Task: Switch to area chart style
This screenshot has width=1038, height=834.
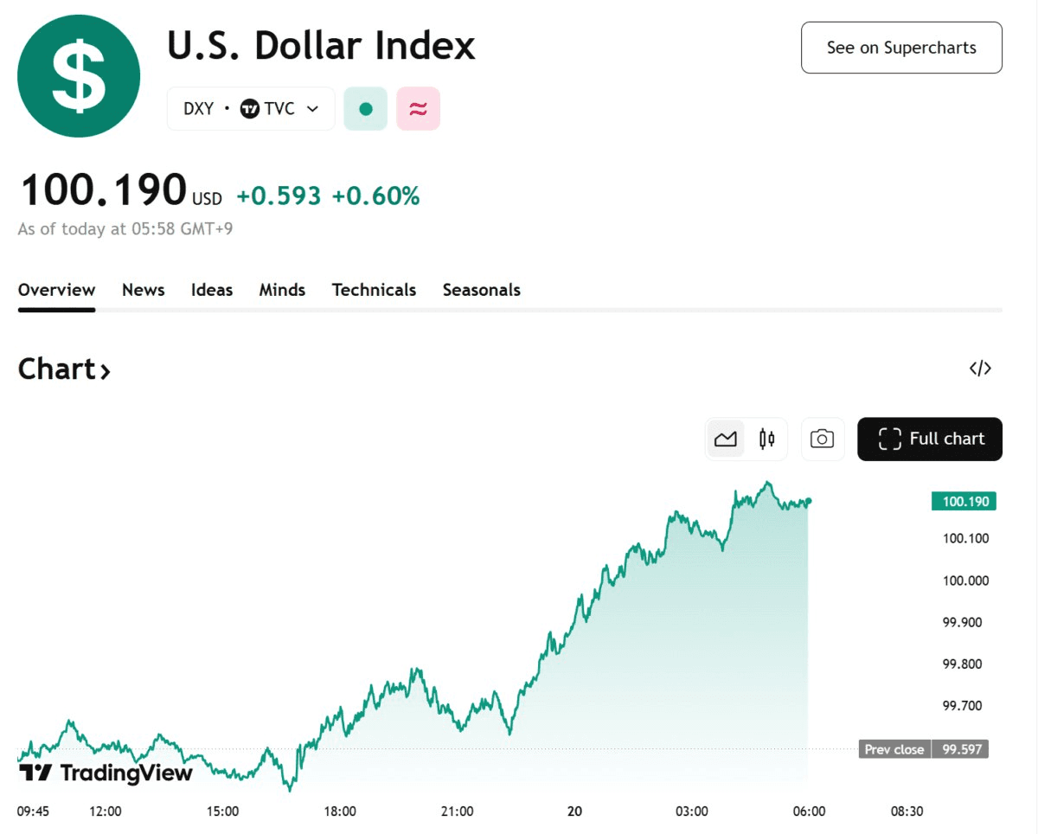Action: (726, 439)
